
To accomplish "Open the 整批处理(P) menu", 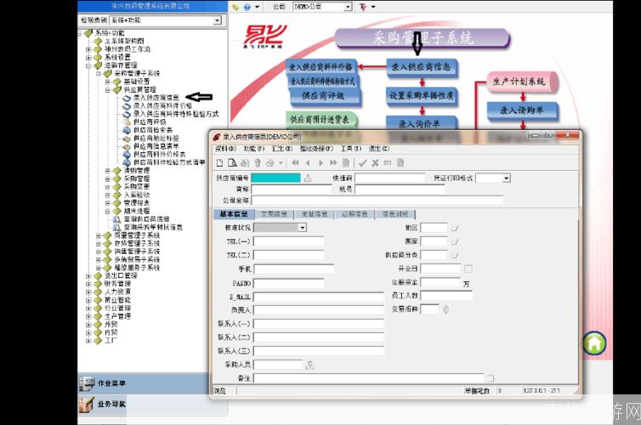I will pos(316,149).
